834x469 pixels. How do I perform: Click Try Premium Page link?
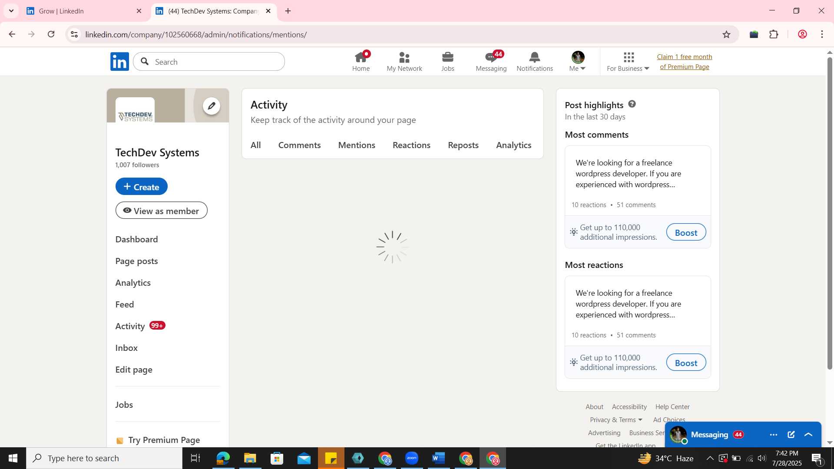(158, 440)
